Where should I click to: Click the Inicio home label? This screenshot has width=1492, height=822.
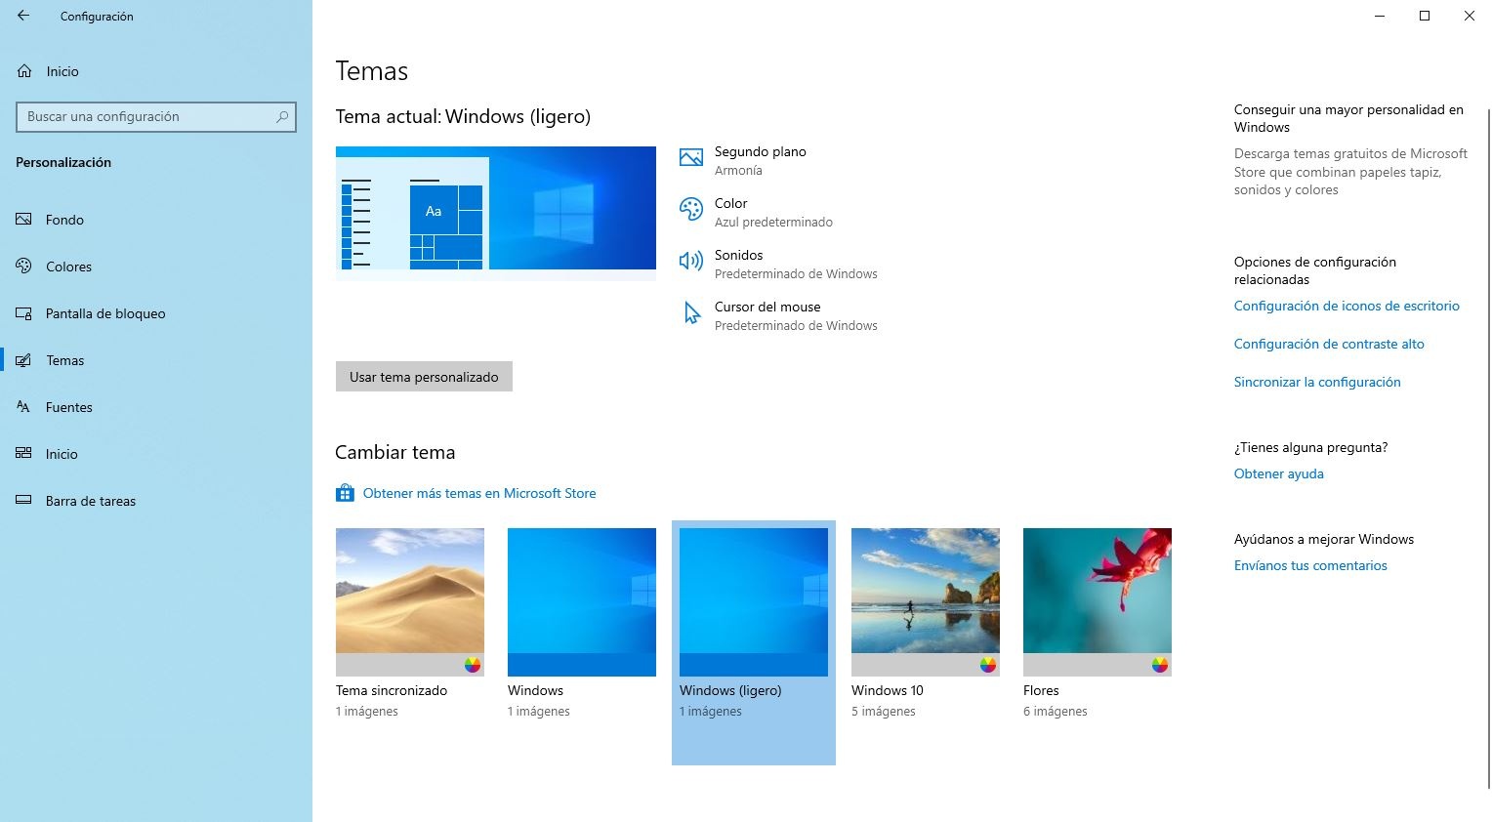pyautogui.click(x=62, y=71)
